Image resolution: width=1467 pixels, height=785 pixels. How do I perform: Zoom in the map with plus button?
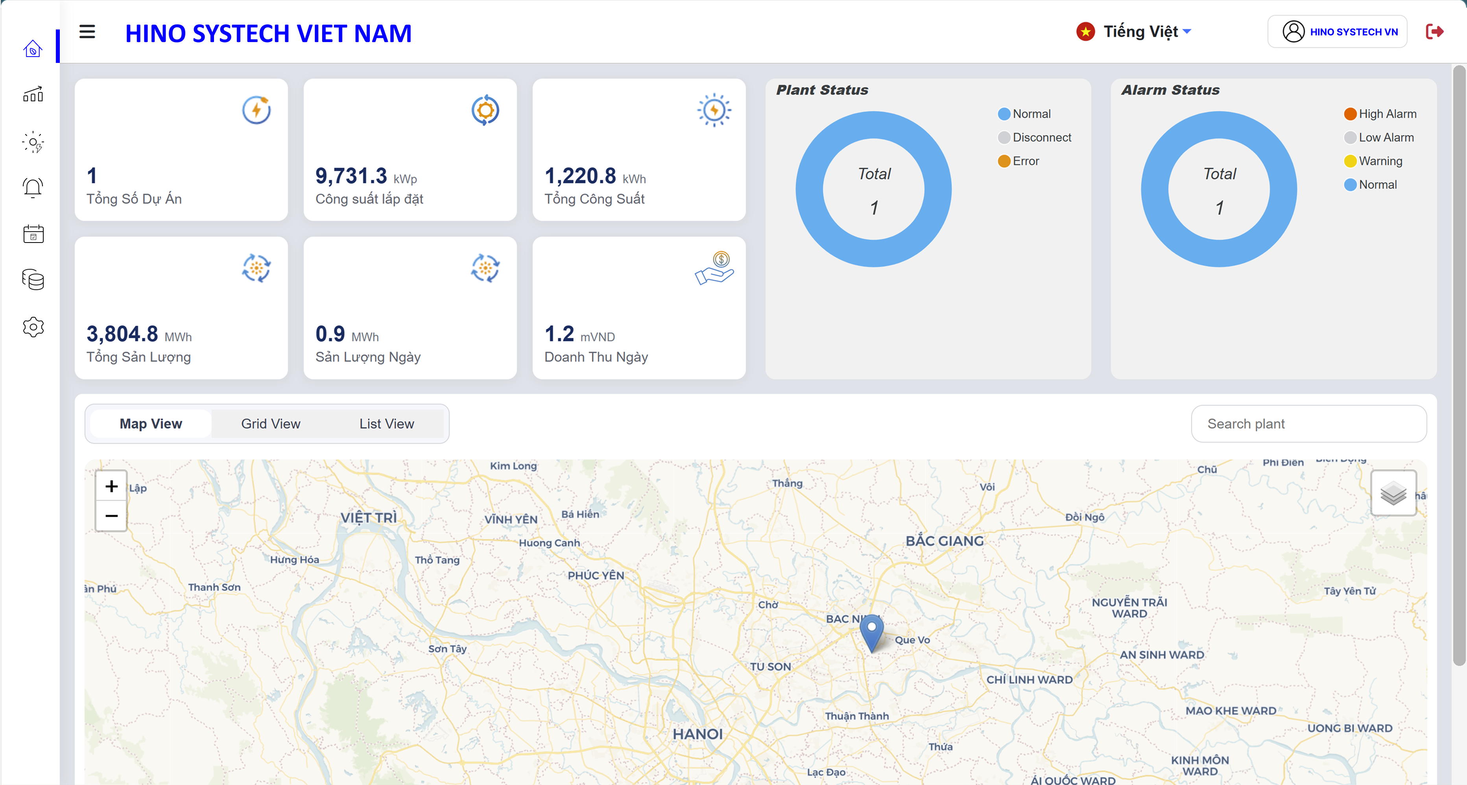pos(111,486)
